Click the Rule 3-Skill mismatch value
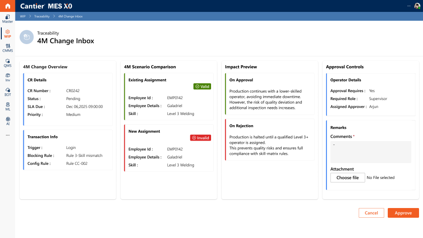This screenshot has width=423, height=238. pyautogui.click(x=84, y=156)
